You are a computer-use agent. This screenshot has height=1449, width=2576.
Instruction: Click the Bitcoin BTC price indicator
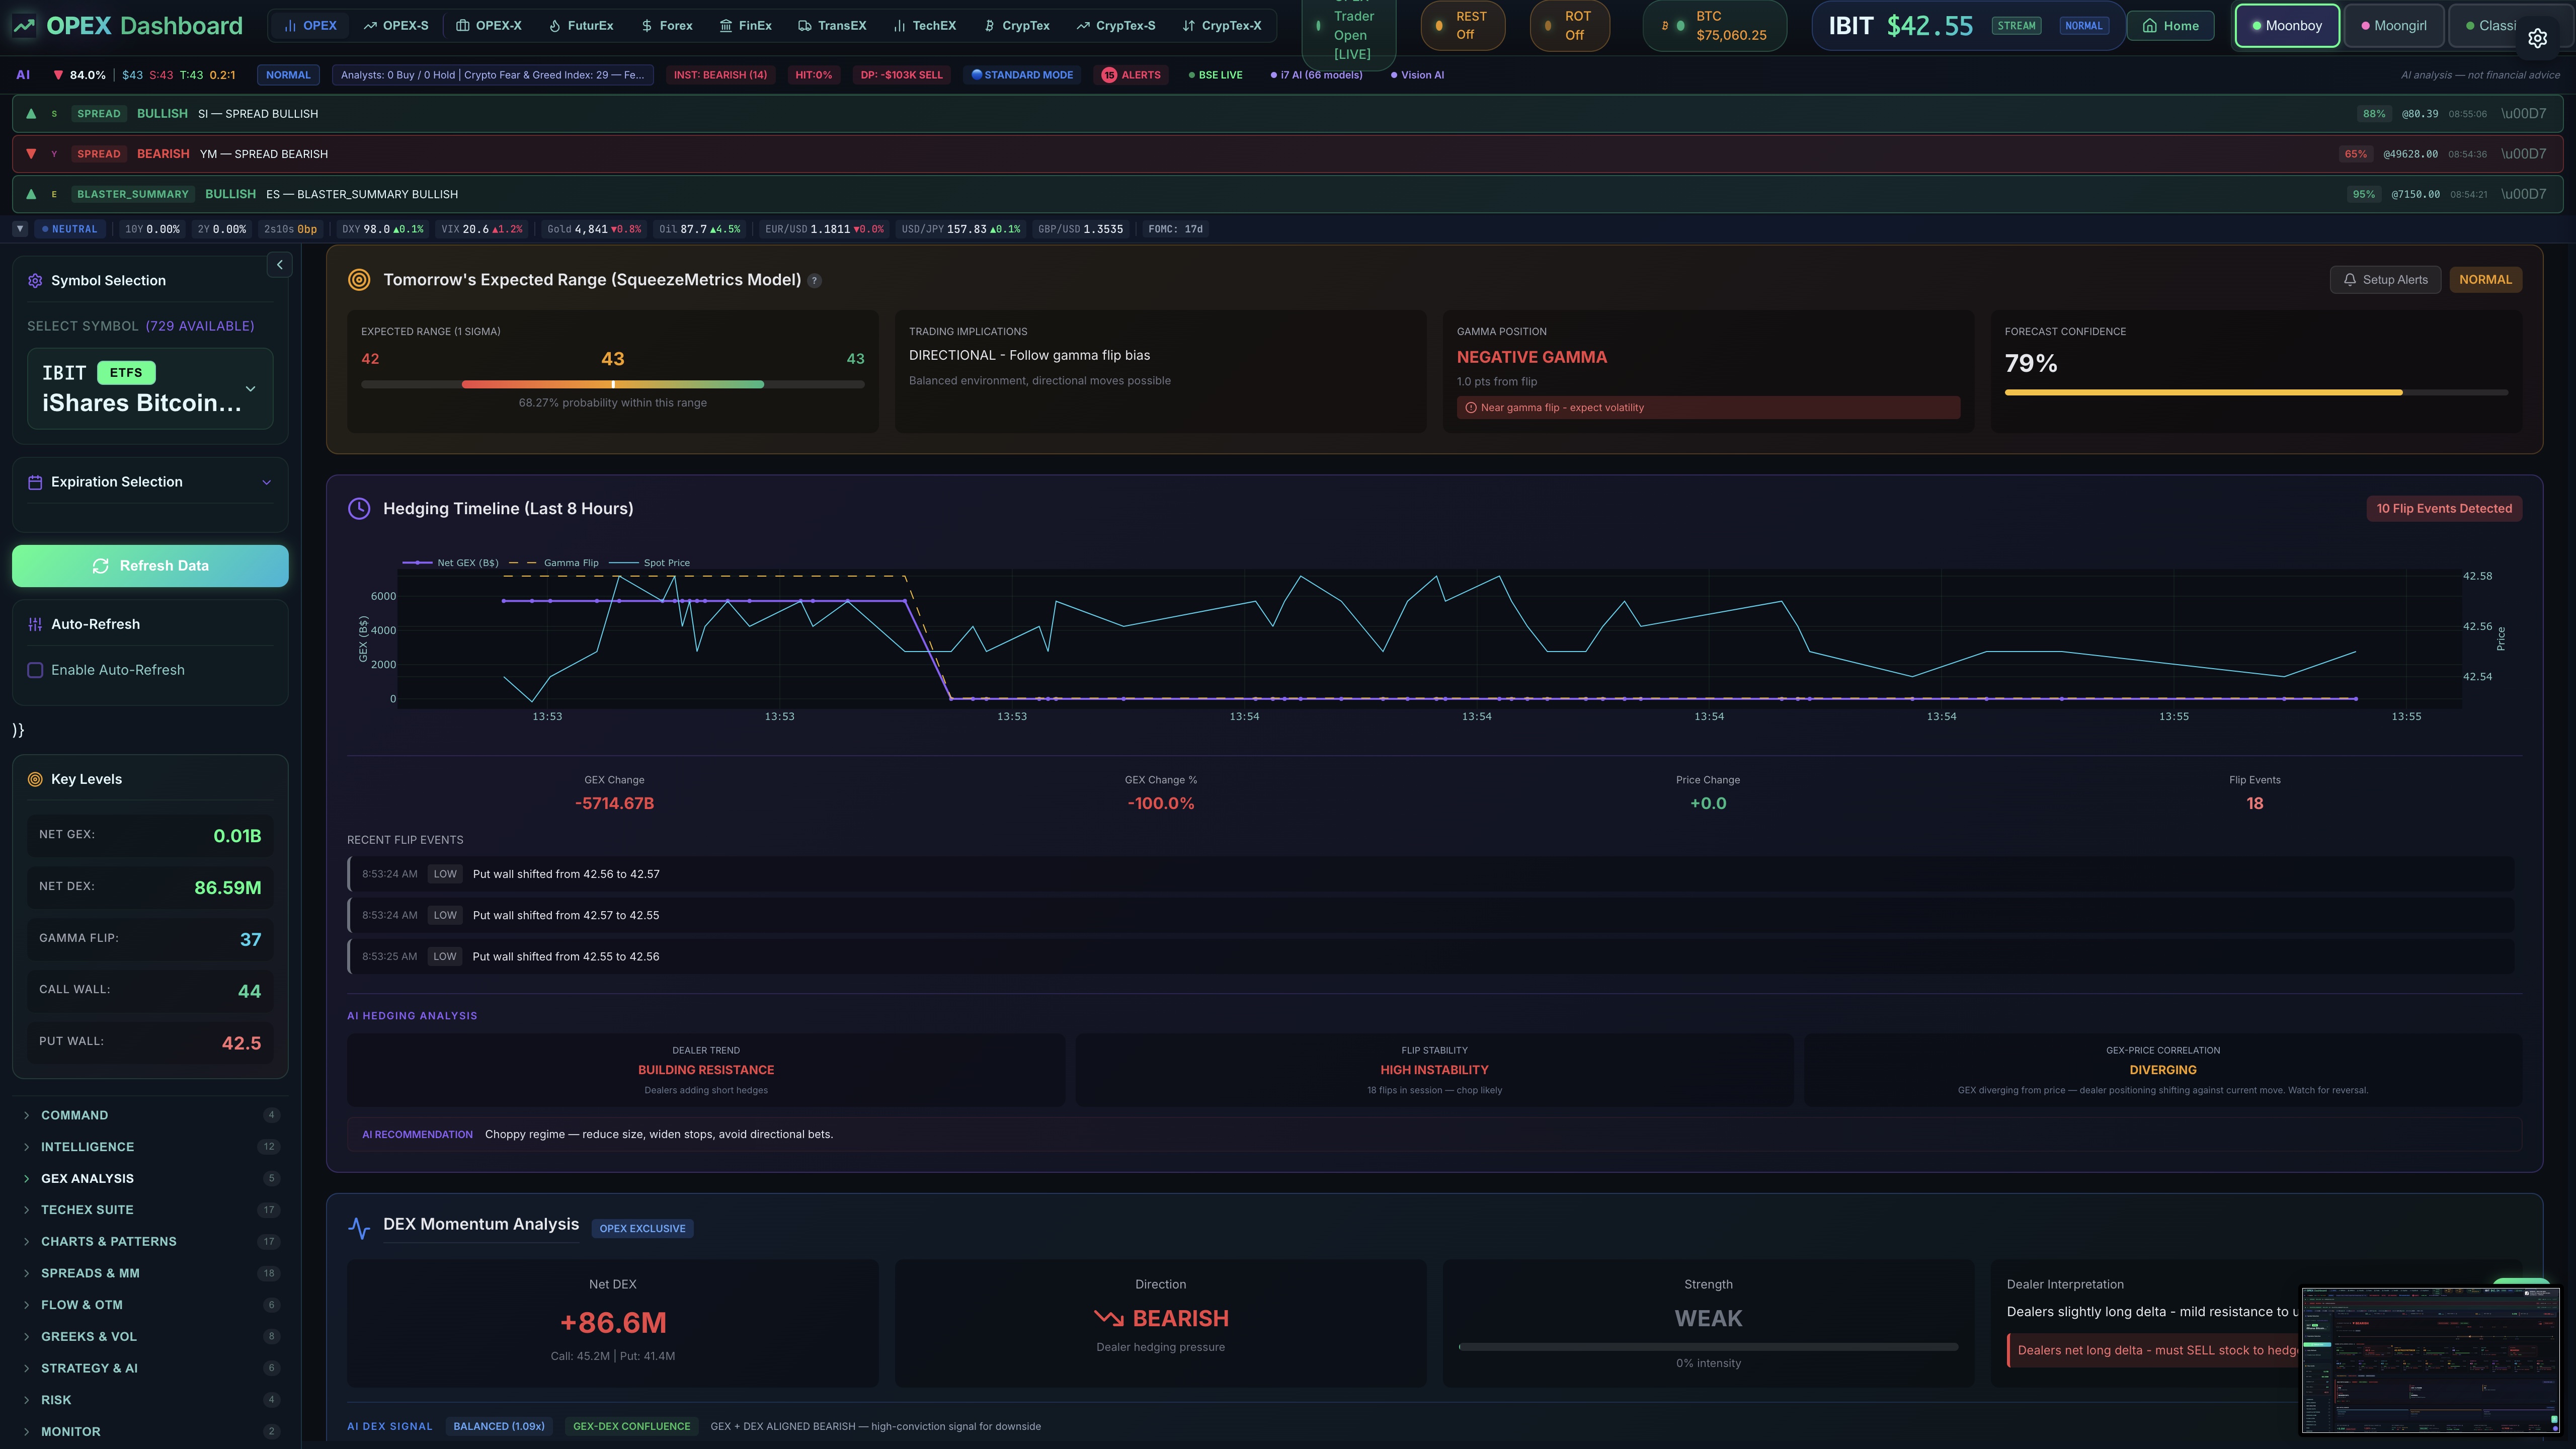pos(1715,26)
